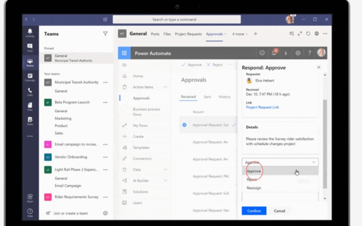Expand the tab to full screen
362x226 pixels.
pyautogui.click(x=300, y=33)
